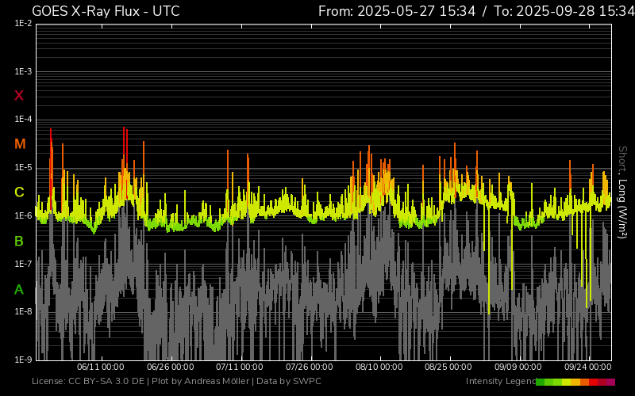Click the 1E-9 y-axis label
Screen dimensions: 635x396
coord(23,360)
